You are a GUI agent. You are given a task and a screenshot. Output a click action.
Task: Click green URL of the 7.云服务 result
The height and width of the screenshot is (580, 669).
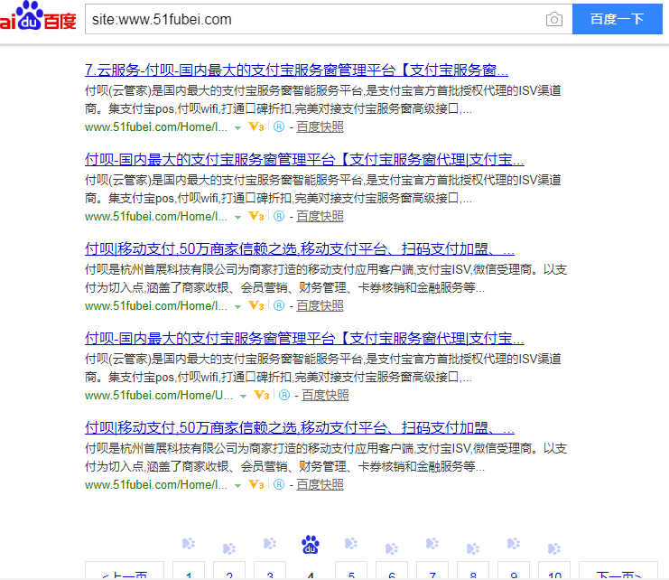click(156, 127)
